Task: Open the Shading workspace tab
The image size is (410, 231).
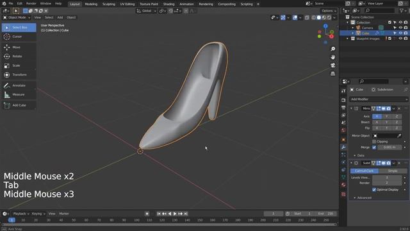Action: click(x=168, y=4)
